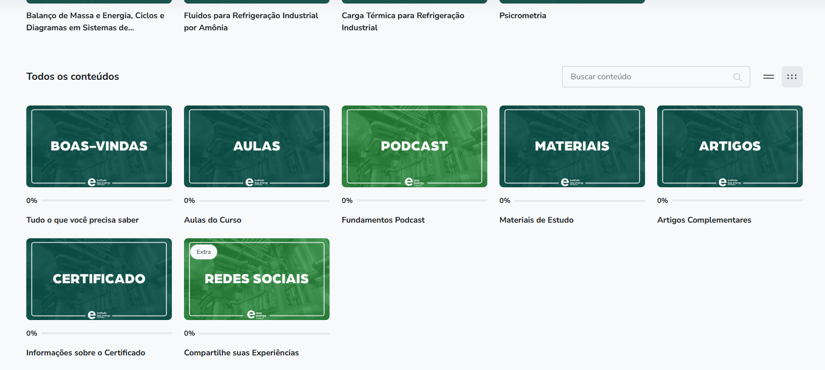Open the BOAS-VINDAS module thumbnail

click(99, 146)
